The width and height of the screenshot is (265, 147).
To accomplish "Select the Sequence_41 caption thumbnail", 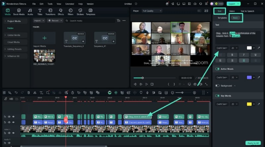I will 105,39.
